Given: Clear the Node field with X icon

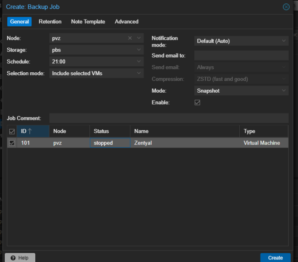Looking at the screenshot, I should click(130, 38).
